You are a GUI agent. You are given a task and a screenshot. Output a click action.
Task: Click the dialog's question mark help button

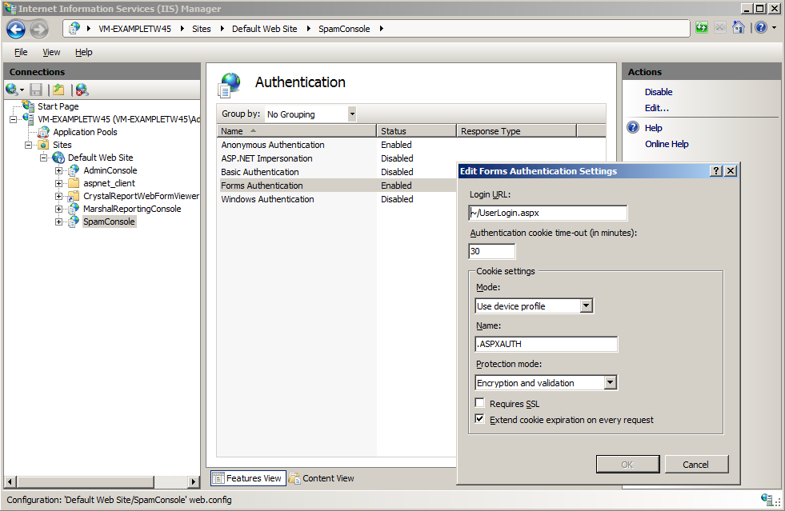(x=716, y=171)
